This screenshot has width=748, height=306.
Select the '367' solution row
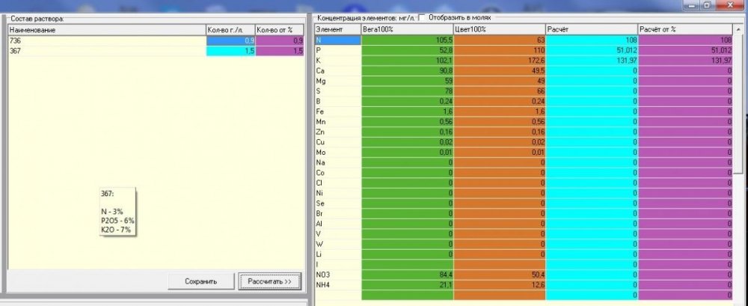[156, 51]
